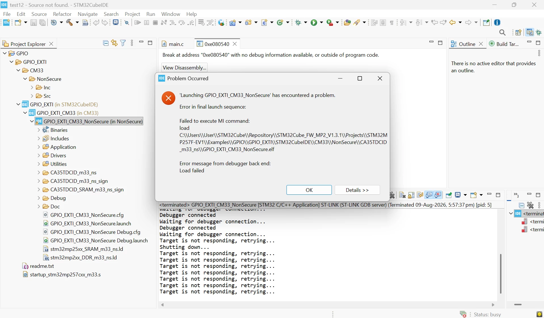Toggle Link with Editor in Project Explorer
544x318 pixels.
pos(114,43)
